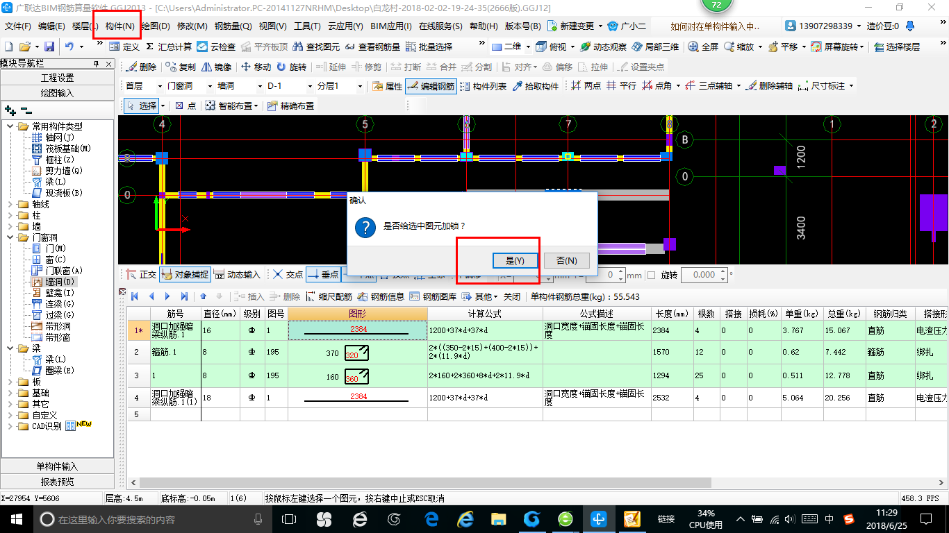Run 云检查 cloud check

216,46
